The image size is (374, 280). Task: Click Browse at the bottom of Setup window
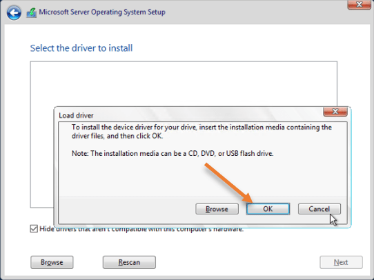(x=52, y=262)
